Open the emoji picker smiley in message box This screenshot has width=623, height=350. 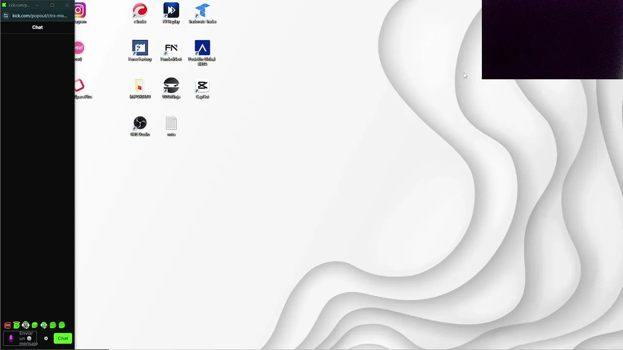click(x=29, y=338)
